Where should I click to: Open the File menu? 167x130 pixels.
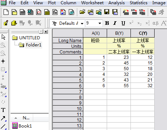pos(12,2)
